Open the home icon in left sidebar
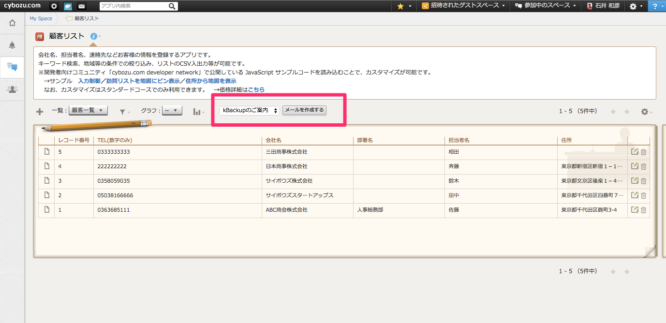This screenshot has height=323, width=666. [12, 23]
